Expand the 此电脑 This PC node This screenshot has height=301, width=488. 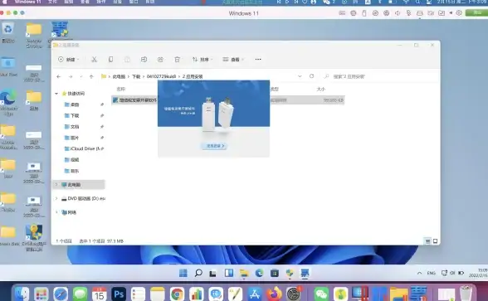click(56, 185)
